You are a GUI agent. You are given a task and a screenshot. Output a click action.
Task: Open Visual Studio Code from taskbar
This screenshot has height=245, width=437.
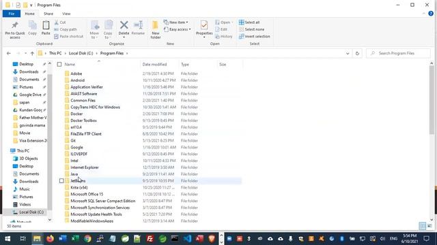click(x=187, y=238)
